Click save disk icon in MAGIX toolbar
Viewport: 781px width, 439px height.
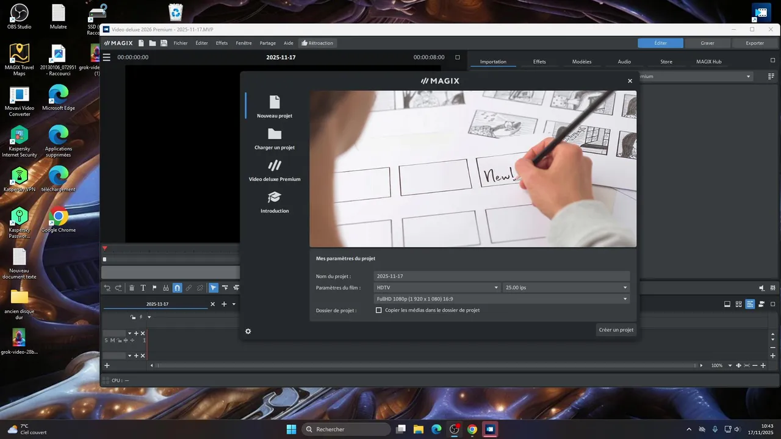tap(164, 43)
